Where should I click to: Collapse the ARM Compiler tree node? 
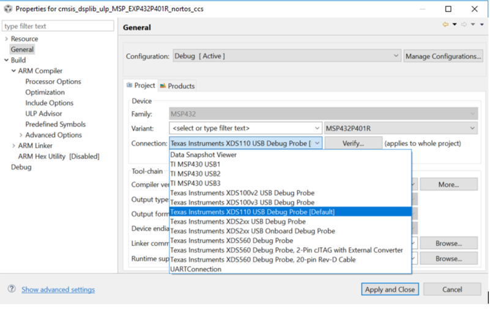pos(13,71)
